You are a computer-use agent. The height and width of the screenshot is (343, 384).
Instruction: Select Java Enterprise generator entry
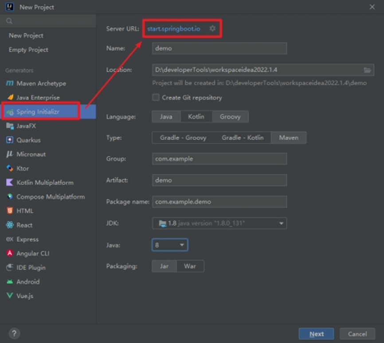coord(48,97)
